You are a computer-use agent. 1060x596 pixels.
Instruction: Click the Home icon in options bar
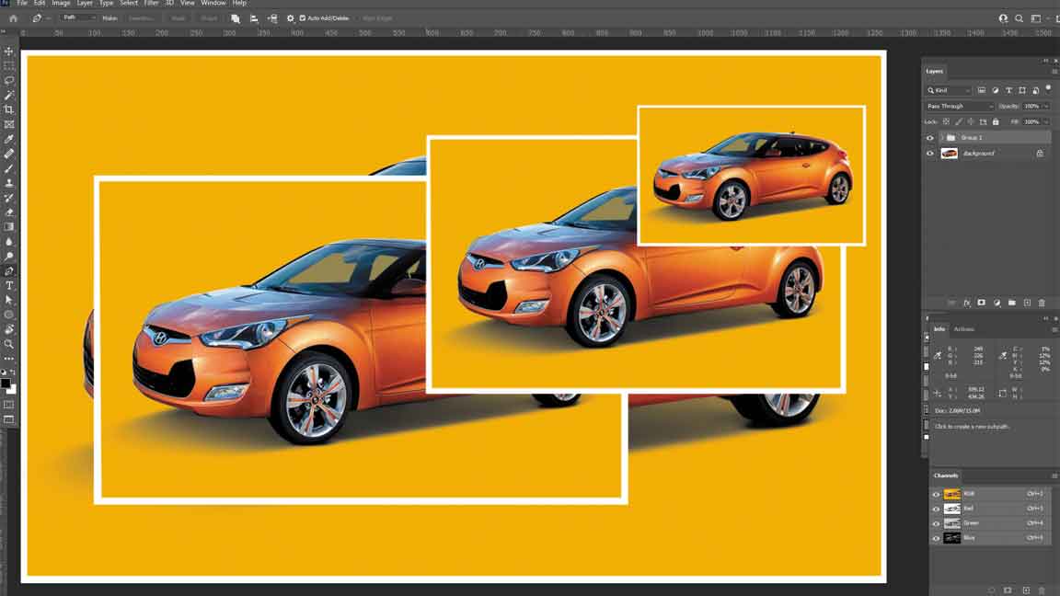click(x=13, y=18)
